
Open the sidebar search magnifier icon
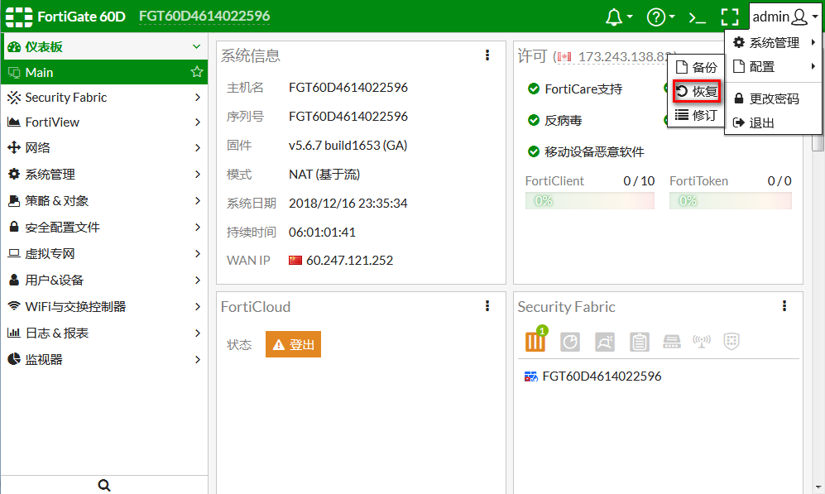pyautogui.click(x=104, y=485)
